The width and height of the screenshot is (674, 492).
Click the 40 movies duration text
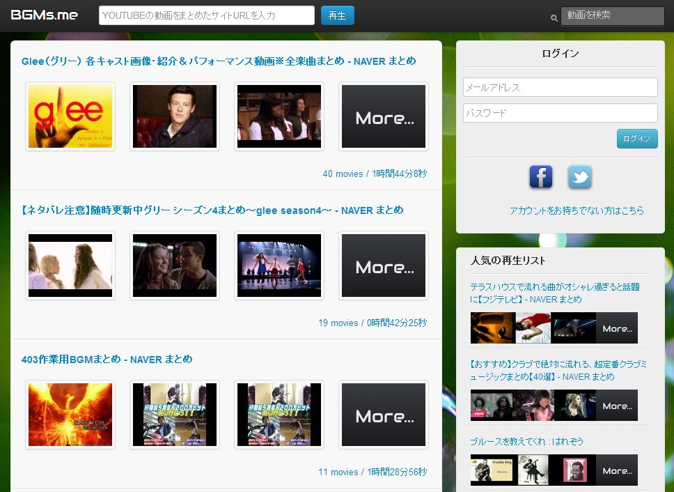click(x=375, y=174)
